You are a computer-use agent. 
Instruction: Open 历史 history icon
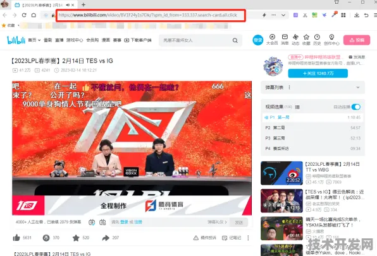(x=317, y=40)
